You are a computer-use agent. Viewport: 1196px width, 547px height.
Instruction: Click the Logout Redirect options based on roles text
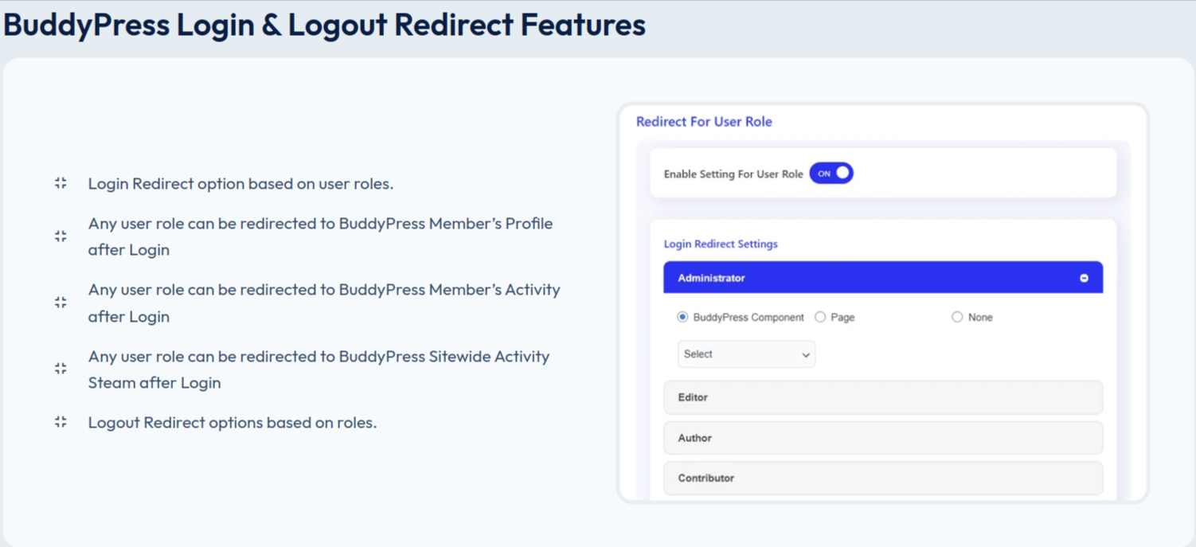tap(233, 423)
